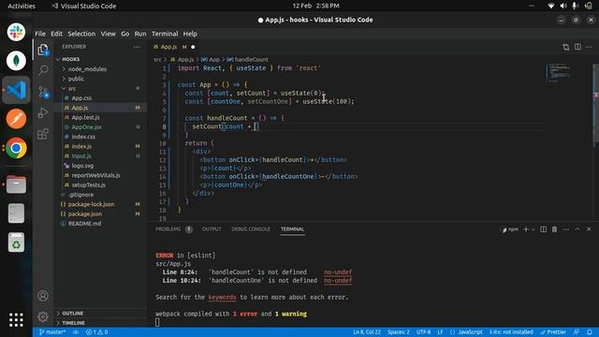Switch to the OUTPUT panel tab
The width and height of the screenshot is (599, 337).
click(x=212, y=229)
